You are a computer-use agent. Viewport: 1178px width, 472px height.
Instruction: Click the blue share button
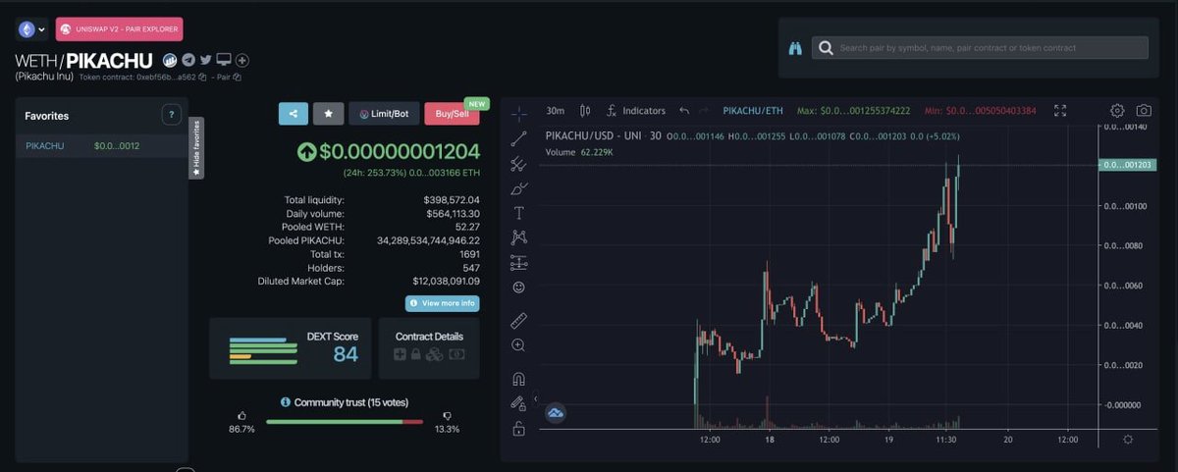coord(293,113)
